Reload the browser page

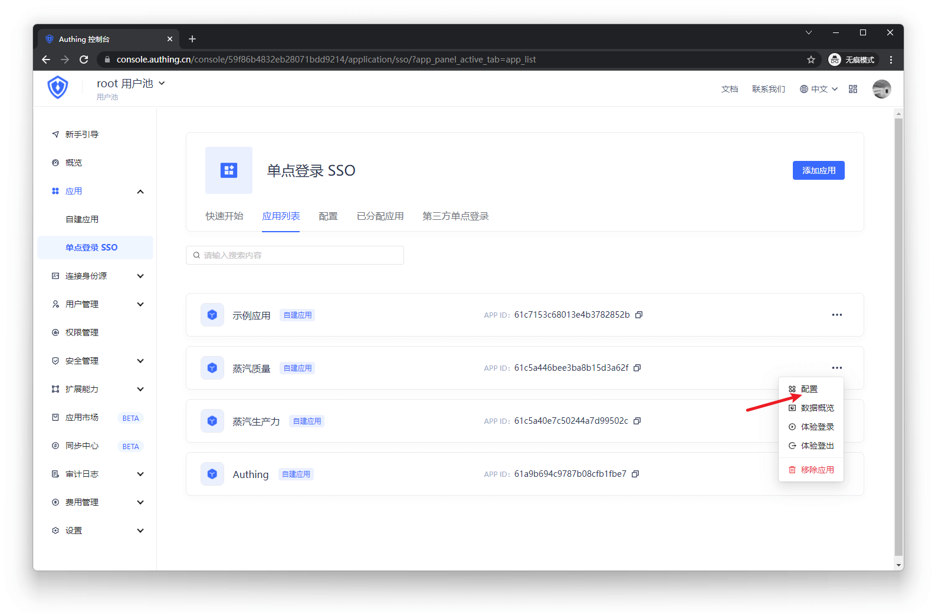pyautogui.click(x=84, y=60)
